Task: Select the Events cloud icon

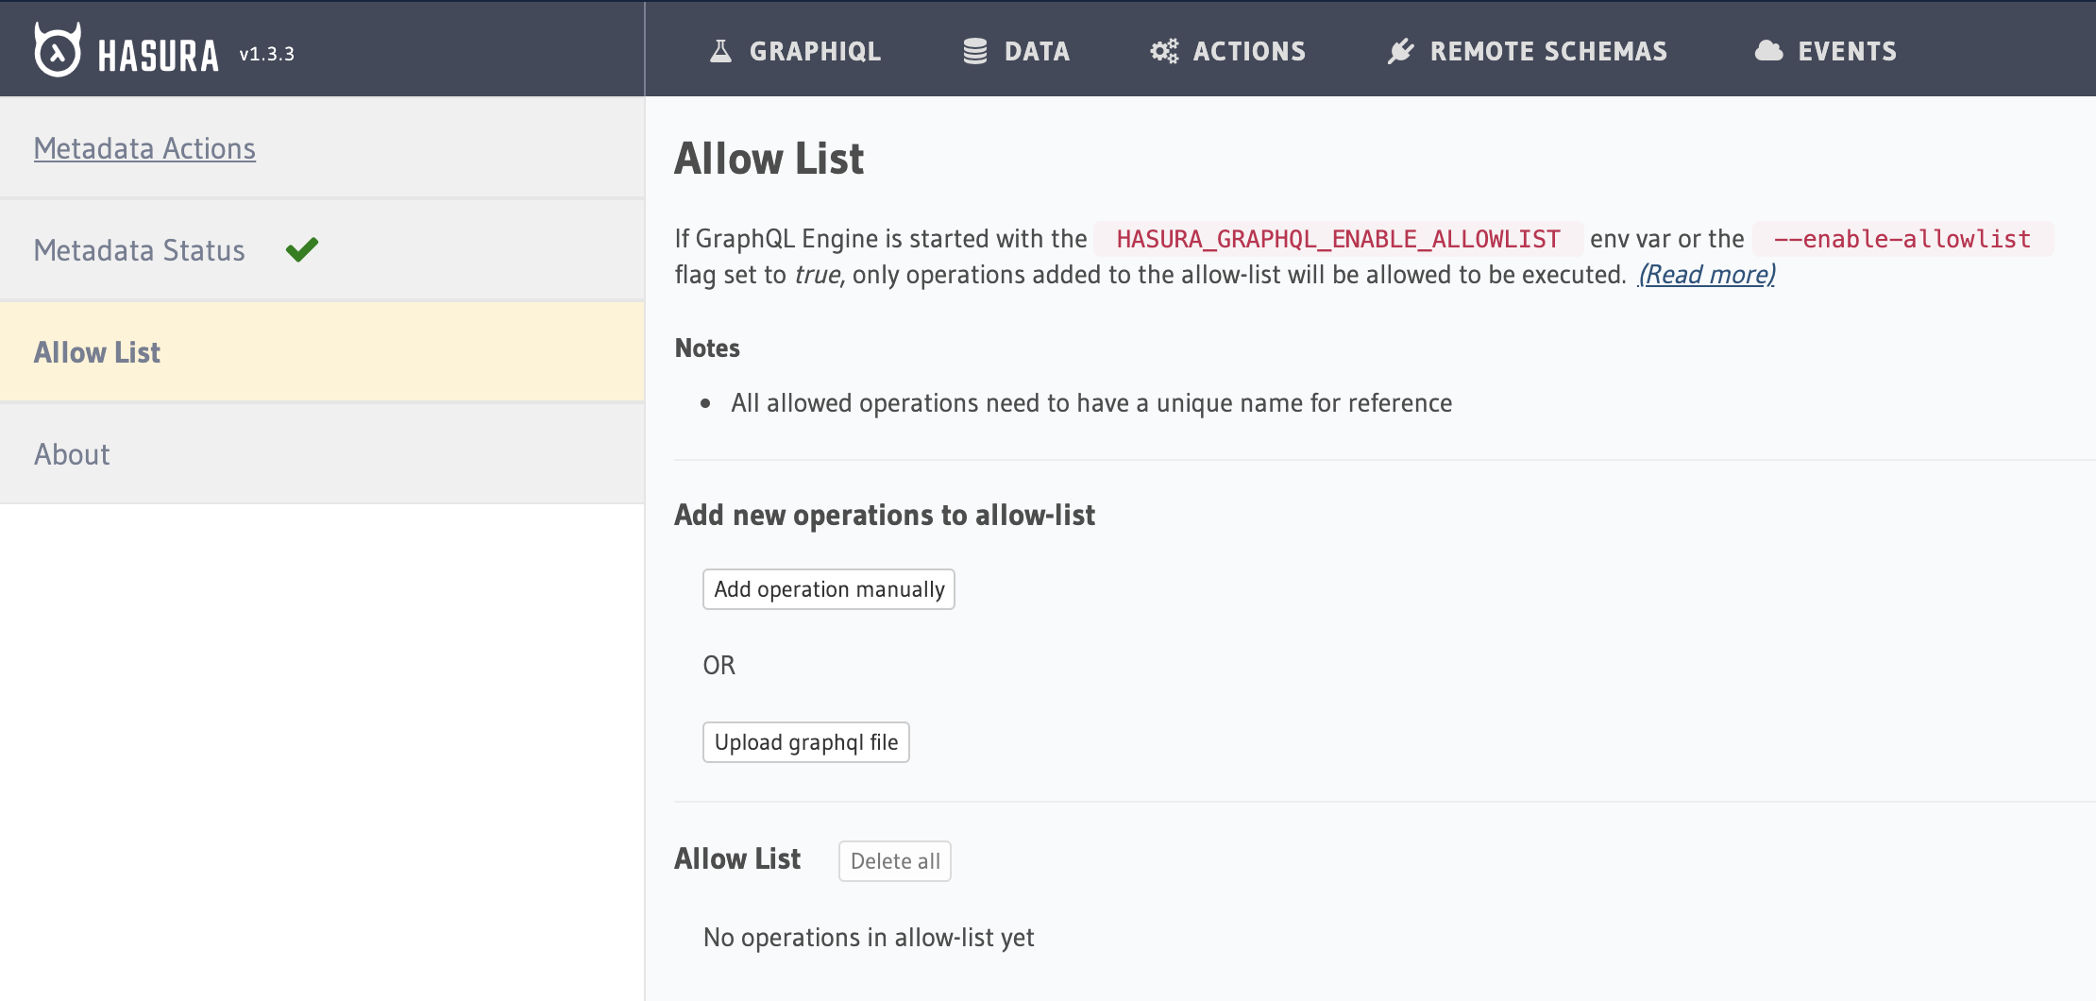Action: point(1768,50)
